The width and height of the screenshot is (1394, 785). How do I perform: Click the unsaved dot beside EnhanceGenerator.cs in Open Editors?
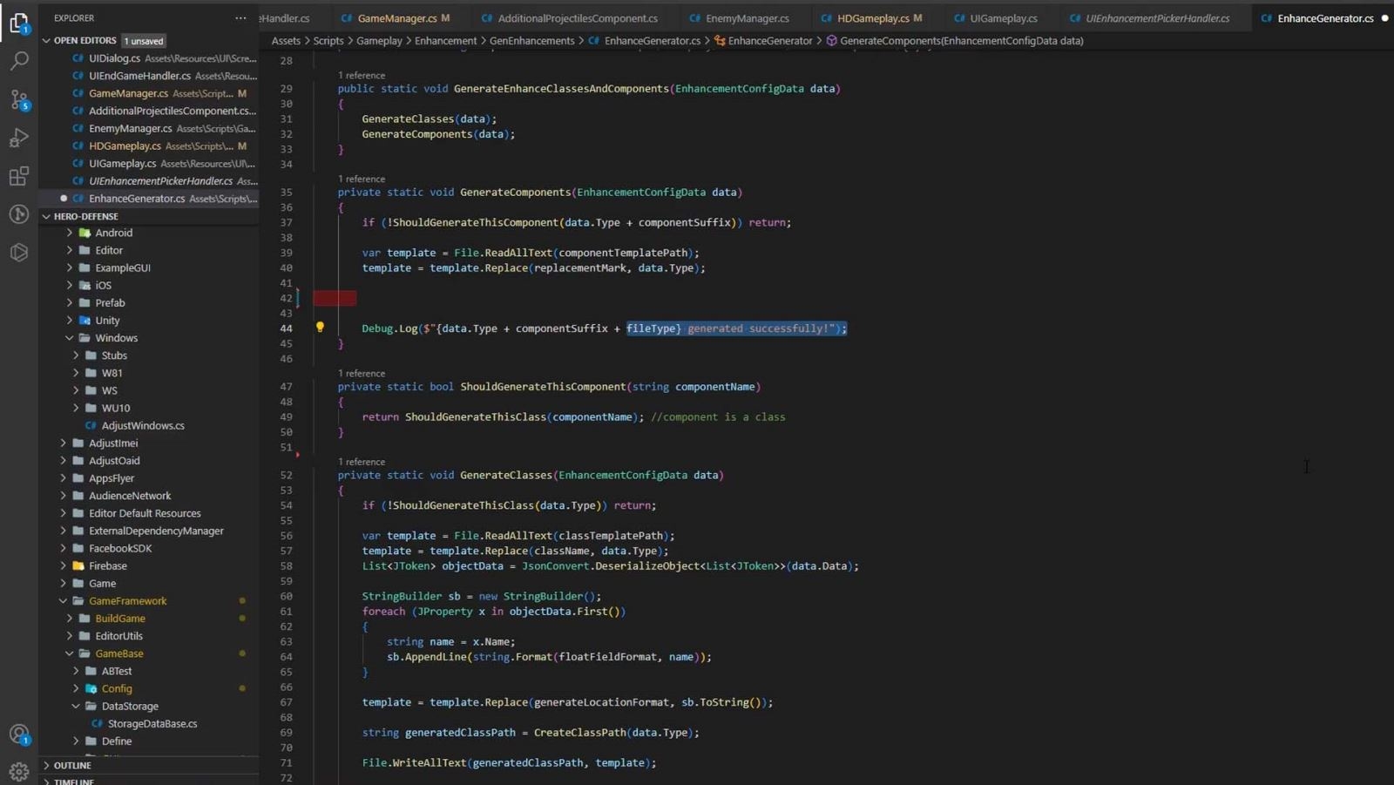tap(64, 198)
